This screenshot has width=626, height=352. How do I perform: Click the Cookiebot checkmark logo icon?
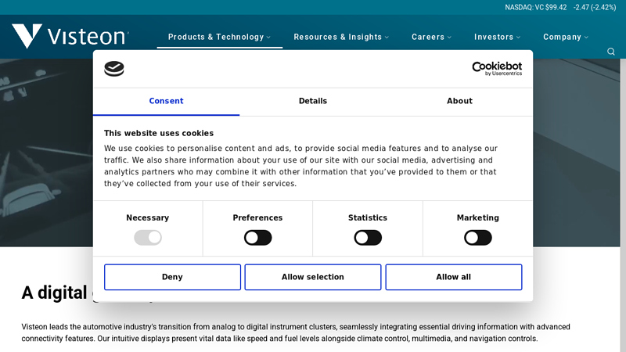click(x=114, y=69)
